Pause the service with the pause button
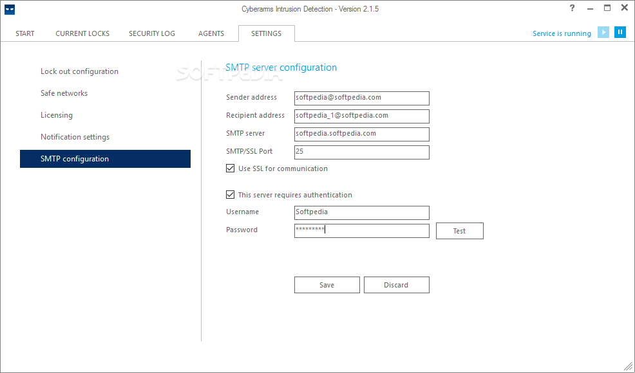Viewport: 635px width, 373px height. [620, 32]
